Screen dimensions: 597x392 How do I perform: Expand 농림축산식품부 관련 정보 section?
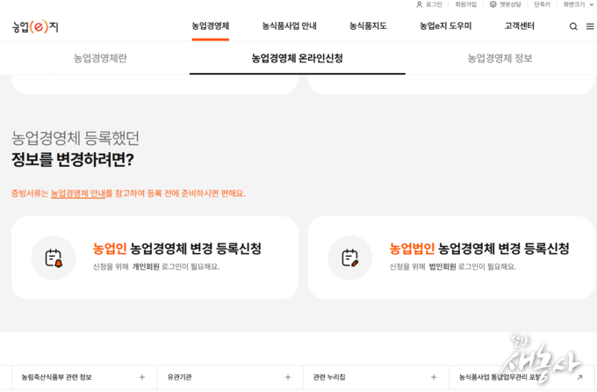(x=142, y=377)
